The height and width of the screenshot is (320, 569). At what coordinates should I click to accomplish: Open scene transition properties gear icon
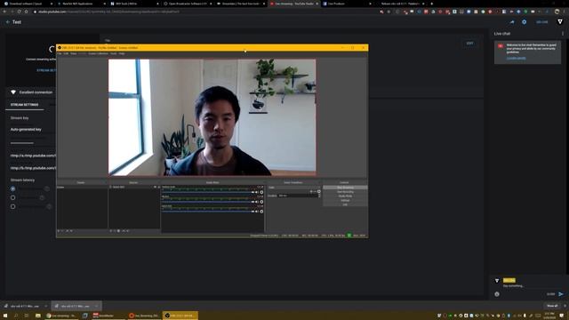319,192
